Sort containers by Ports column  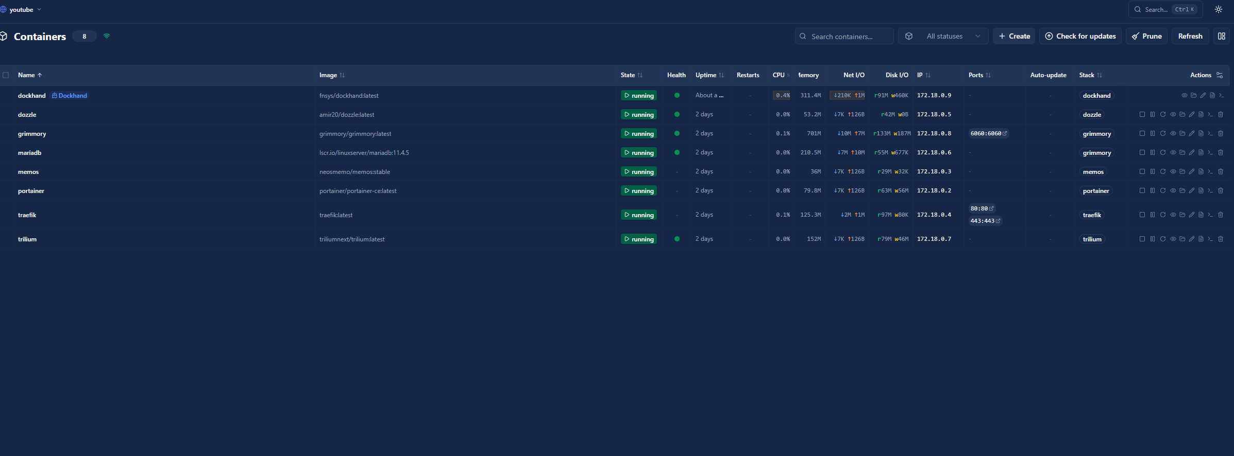point(979,75)
